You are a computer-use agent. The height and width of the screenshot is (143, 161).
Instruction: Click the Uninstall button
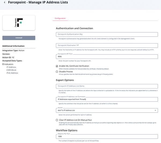(x=19, y=38)
